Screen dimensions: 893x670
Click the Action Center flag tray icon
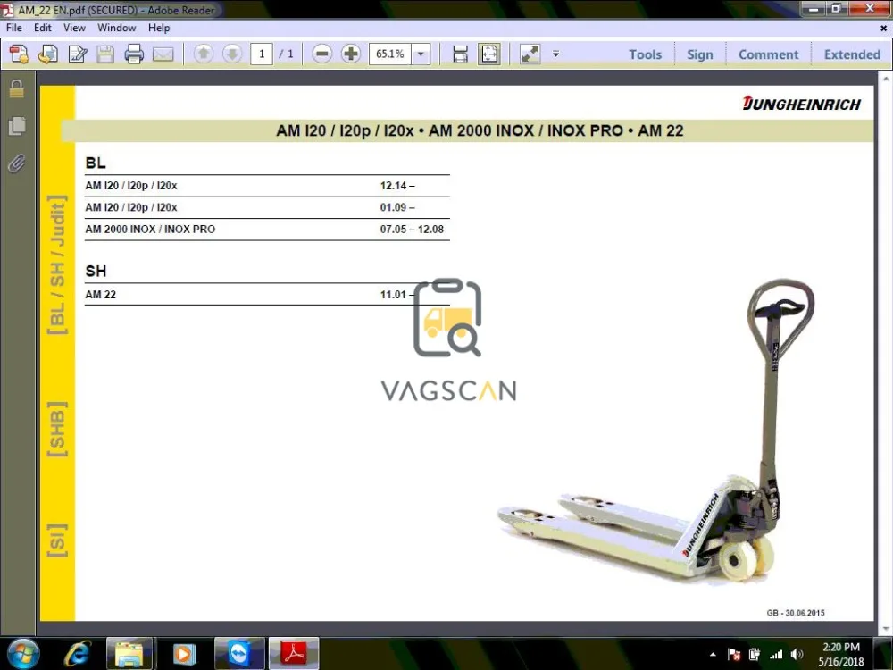point(734,655)
